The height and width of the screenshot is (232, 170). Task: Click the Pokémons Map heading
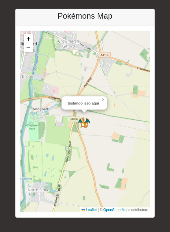pyautogui.click(x=85, y=16)
